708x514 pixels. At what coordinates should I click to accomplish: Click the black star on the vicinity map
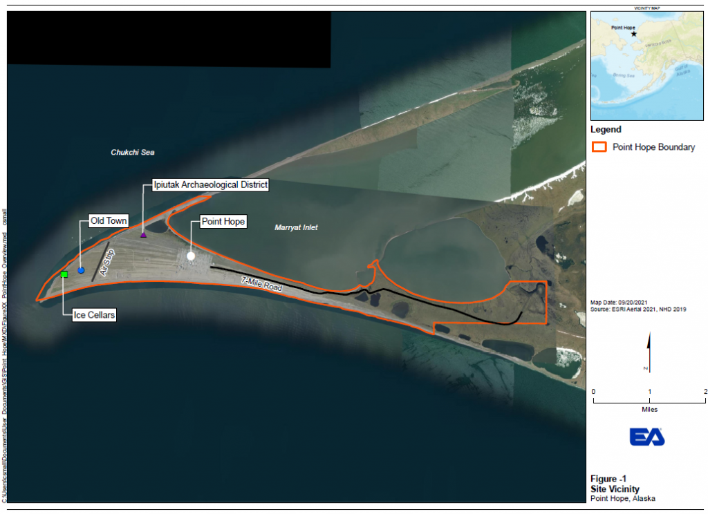[x=634, y=34]
